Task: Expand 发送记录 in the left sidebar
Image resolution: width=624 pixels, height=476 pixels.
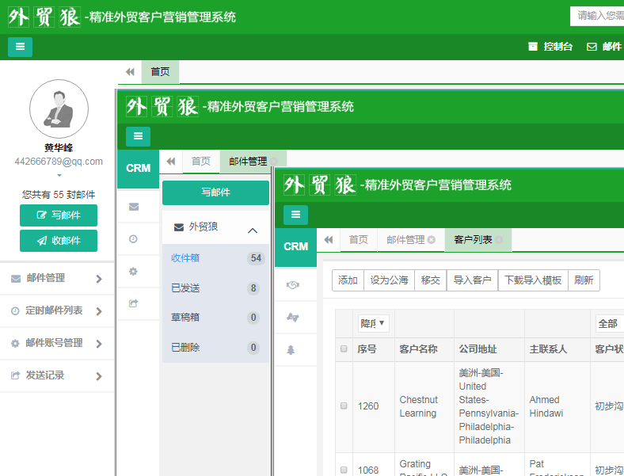Action: tap(57, 375)
